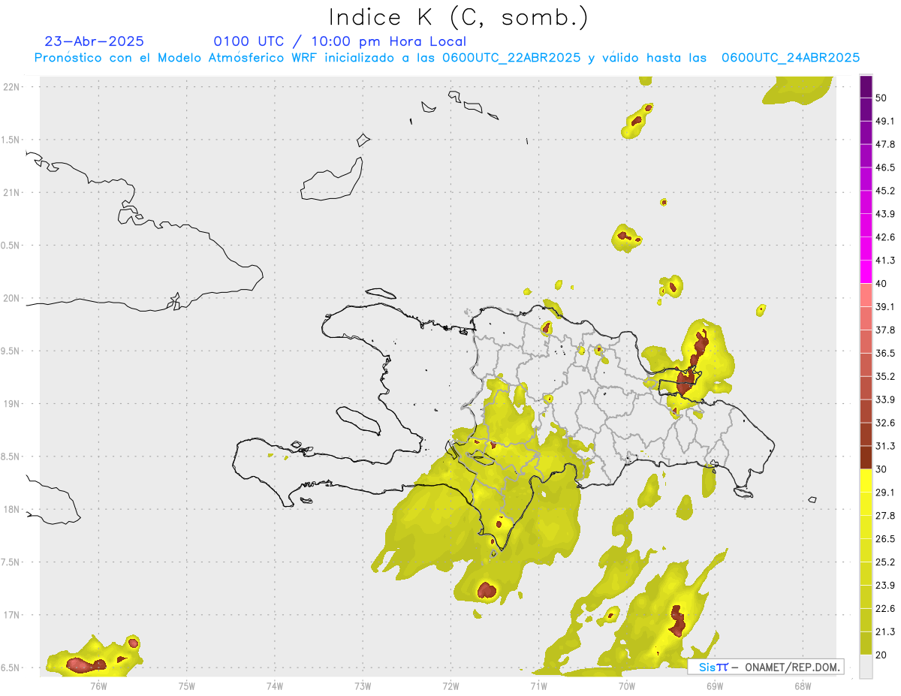Click the colorbar value "42.6"

[x=884, y=237]
